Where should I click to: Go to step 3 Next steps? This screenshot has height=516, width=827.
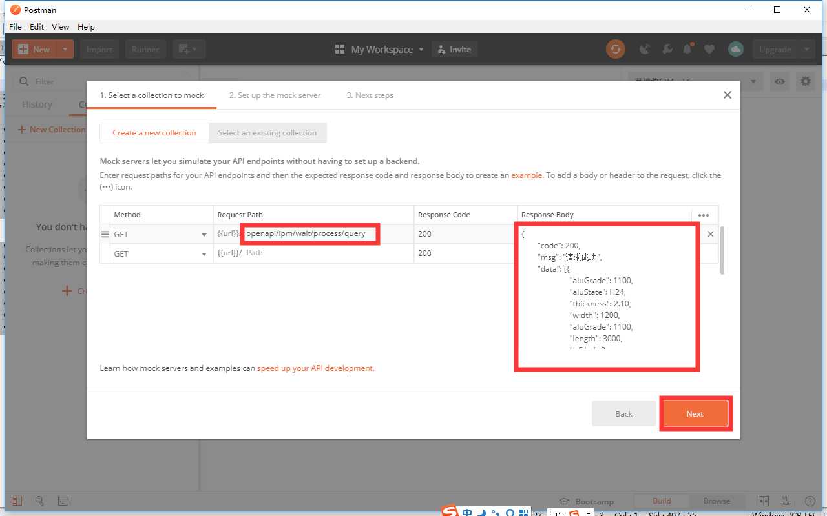click(370, 95)
